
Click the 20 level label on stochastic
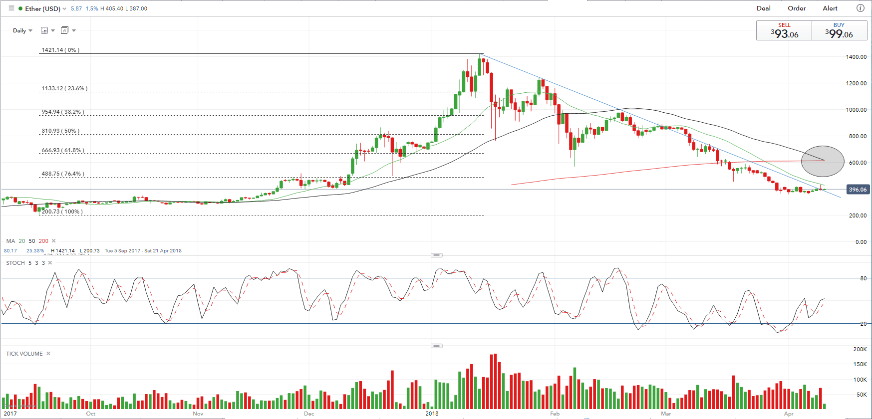pos(864,324)
